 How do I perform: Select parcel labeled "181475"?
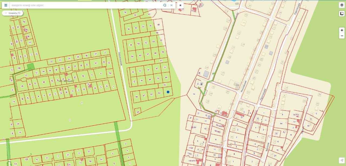click(192, 161)
